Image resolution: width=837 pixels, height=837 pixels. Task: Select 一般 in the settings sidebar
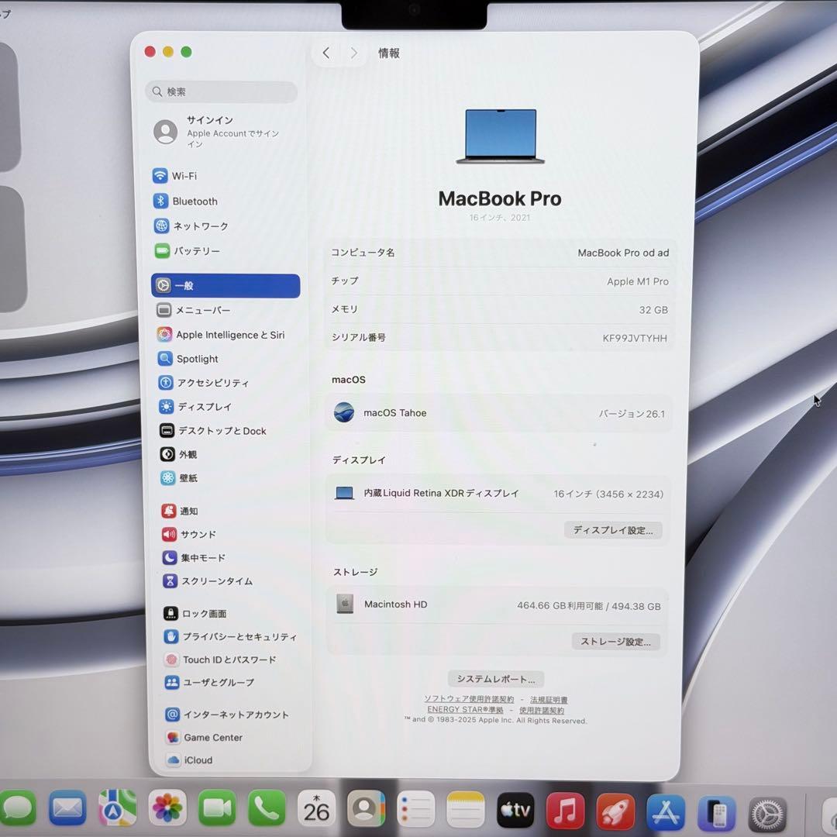click(225, 285)
